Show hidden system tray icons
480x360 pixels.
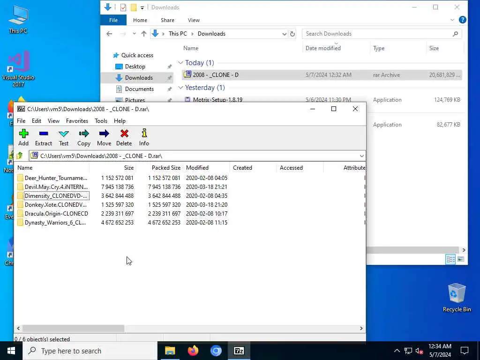pos(397,351)
